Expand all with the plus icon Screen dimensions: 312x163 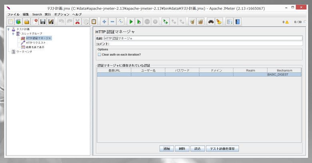(104, 22)
